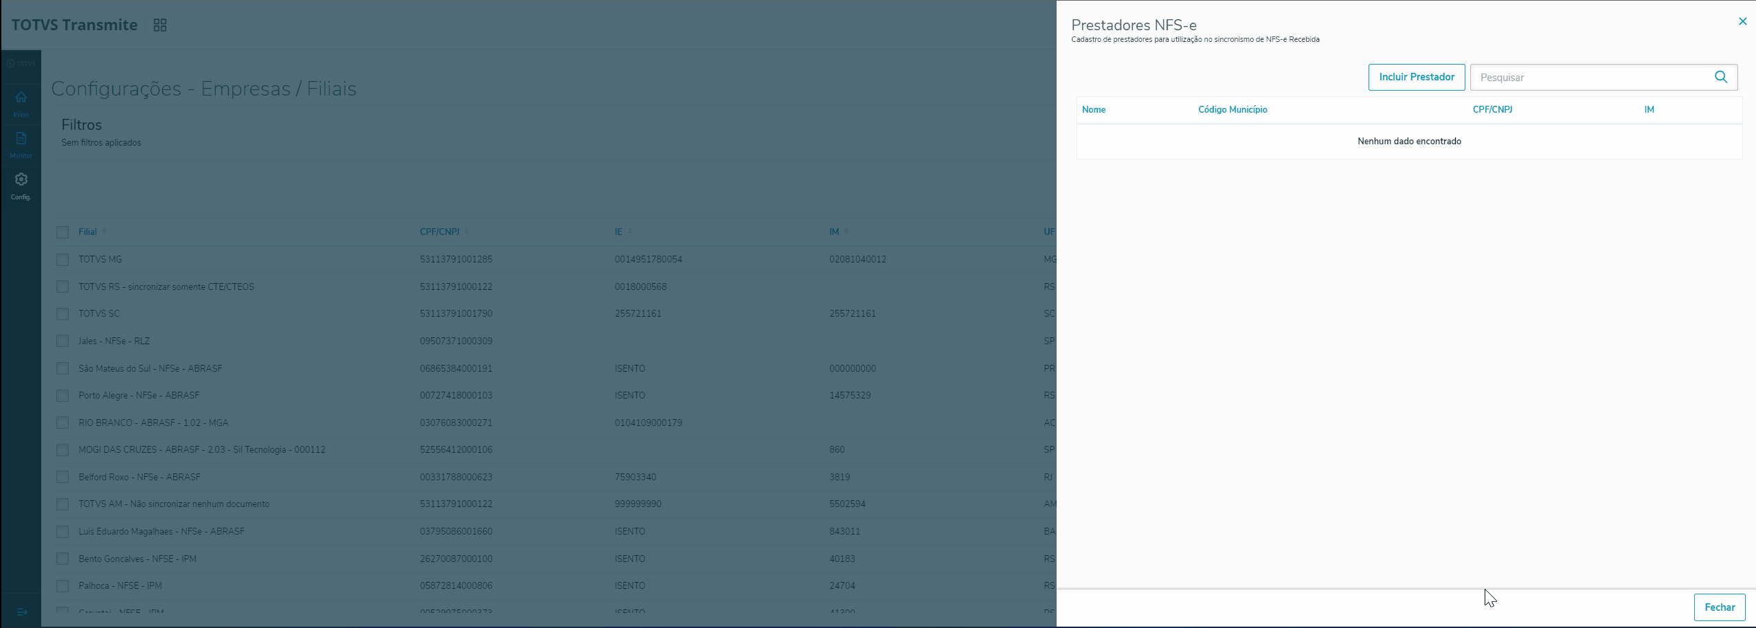The image size is (1756, 628).
Task: Open the Config. gear in the sidebar
Action: point(21,186)
